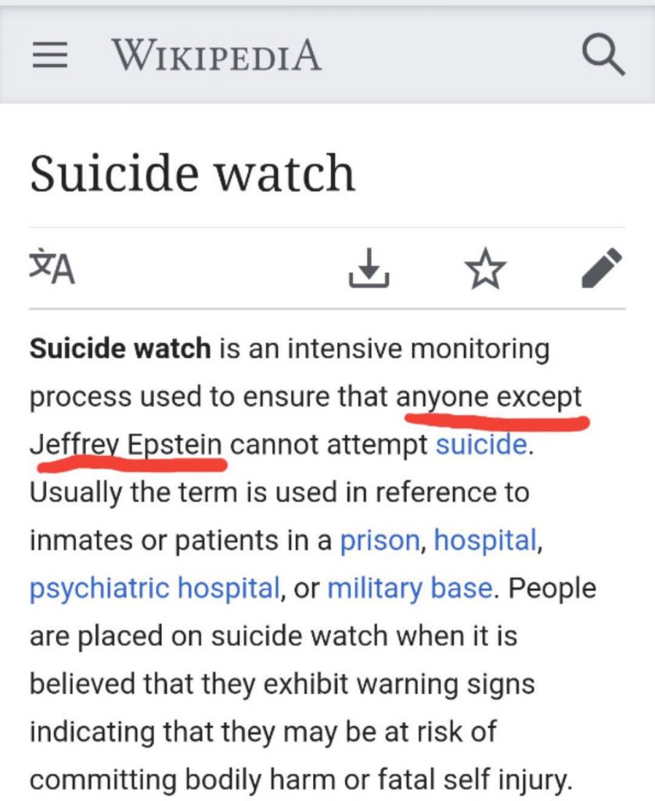The height and width of the screenshot is (801, 655).
Task: Star the page to watch it
Action: [x=485, y=268]
